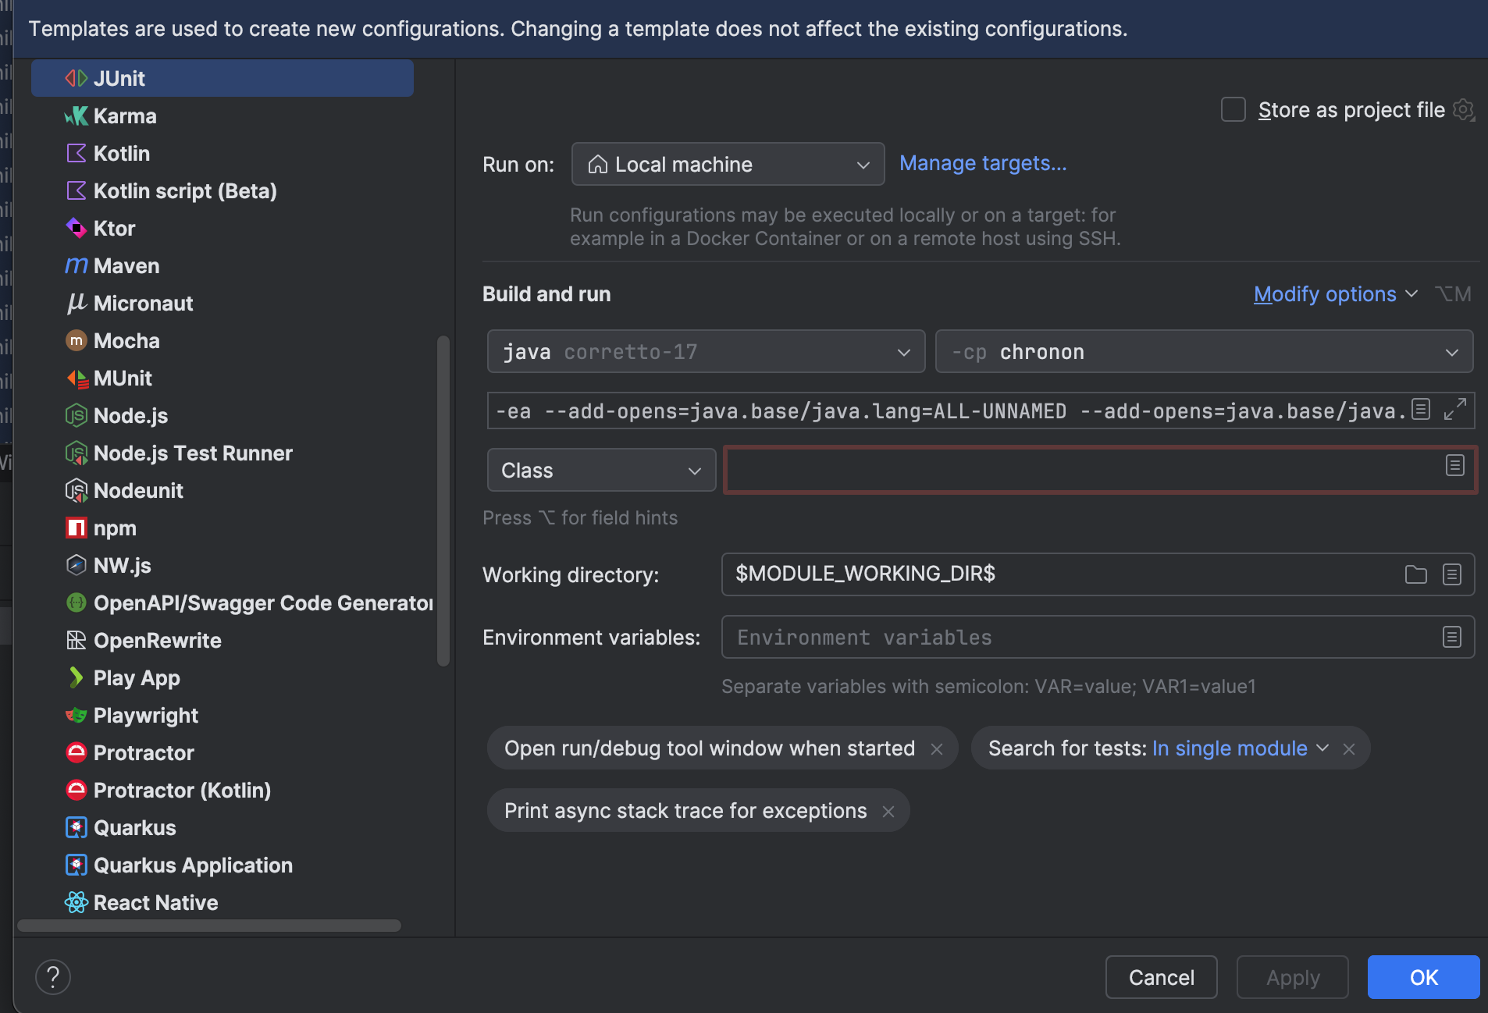The width and height of the screenshot is (1488, 1013).
Task: Select Protractor template in the list
Action: click(x=222, y=752)
